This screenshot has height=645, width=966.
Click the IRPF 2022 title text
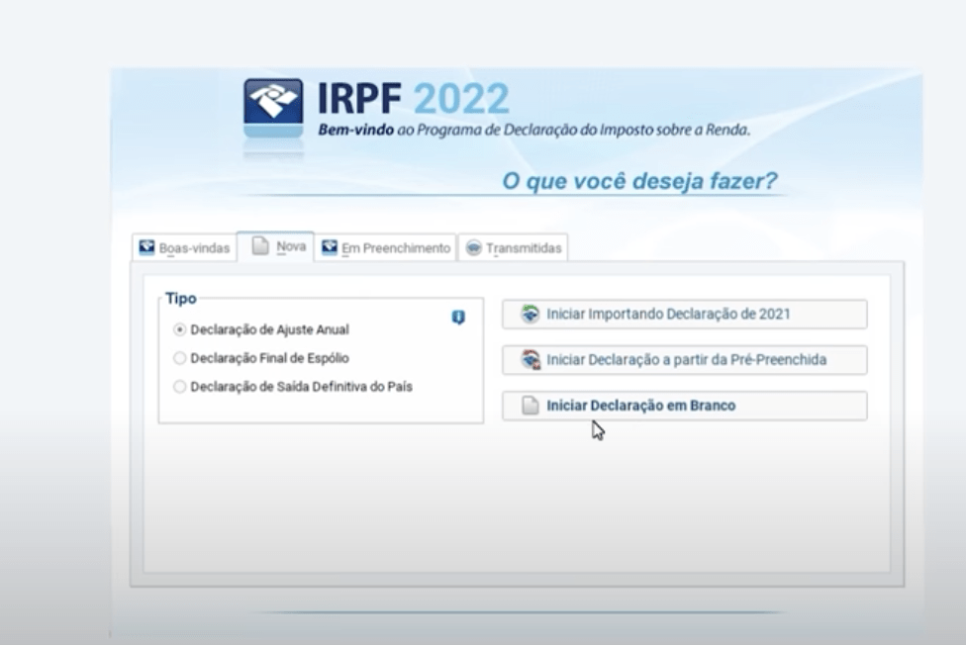pyautogui.click(x=413, y=99)
